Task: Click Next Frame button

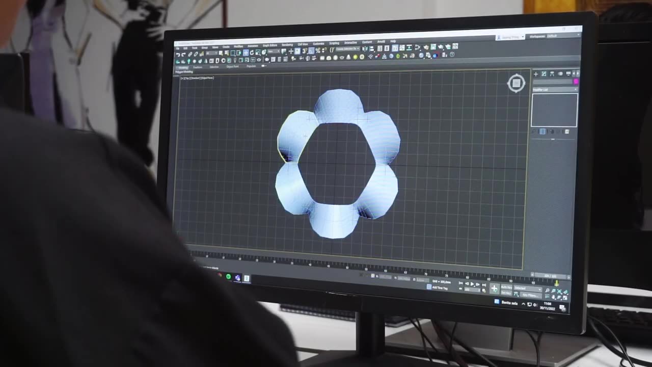Action: (477, 284)
